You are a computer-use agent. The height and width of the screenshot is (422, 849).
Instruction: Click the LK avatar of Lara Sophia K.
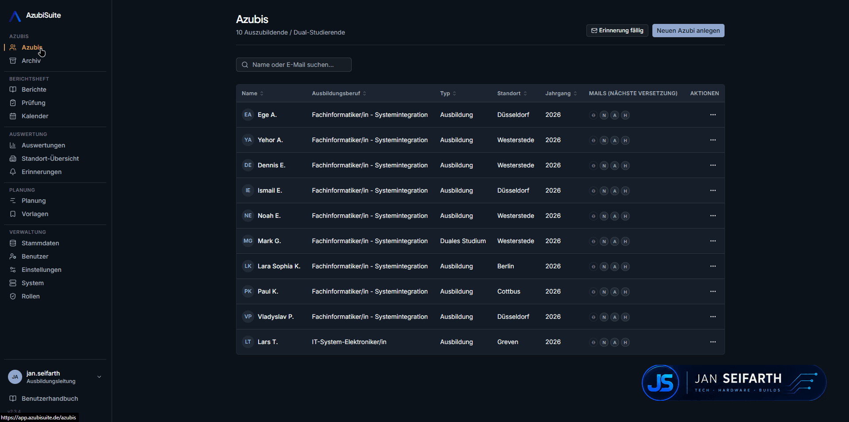point(248,266)
